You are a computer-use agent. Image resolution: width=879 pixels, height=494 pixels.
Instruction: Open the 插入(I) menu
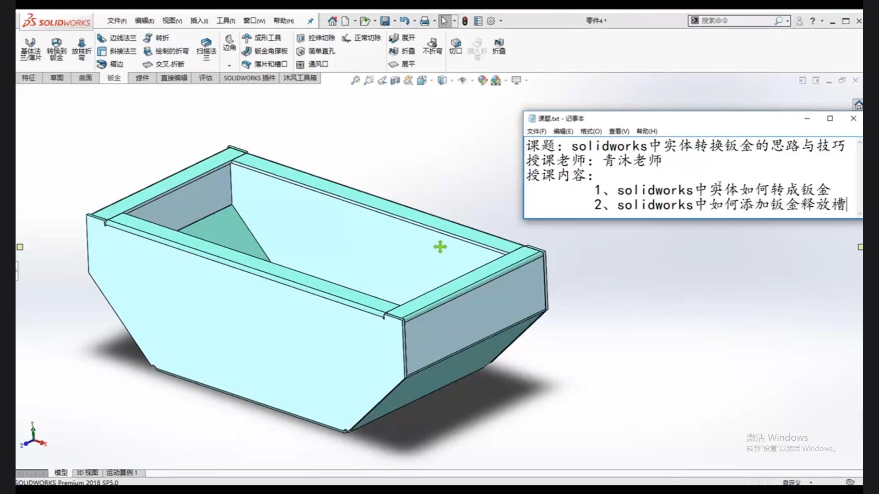pyautogui.click(x=199, y=21)
